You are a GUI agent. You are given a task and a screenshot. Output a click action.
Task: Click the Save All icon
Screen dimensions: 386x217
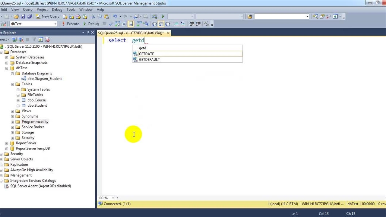coord(30,17)
